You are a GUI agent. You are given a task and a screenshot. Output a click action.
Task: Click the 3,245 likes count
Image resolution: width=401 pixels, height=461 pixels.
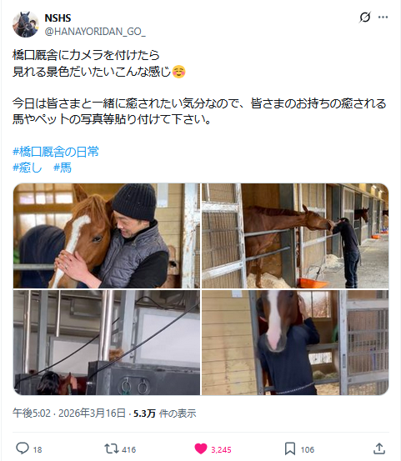click(221, 449)
